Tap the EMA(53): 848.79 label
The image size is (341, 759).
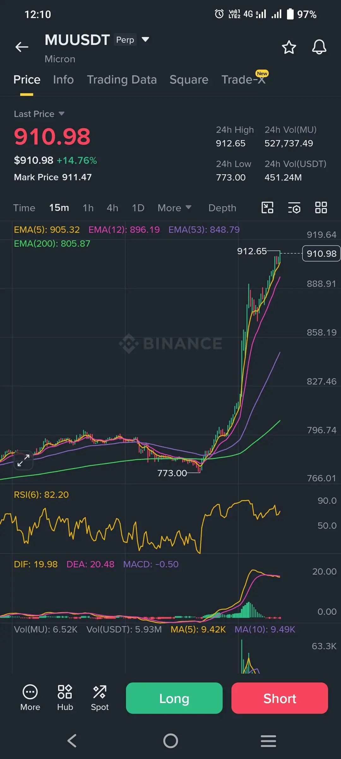click(204, 230)
